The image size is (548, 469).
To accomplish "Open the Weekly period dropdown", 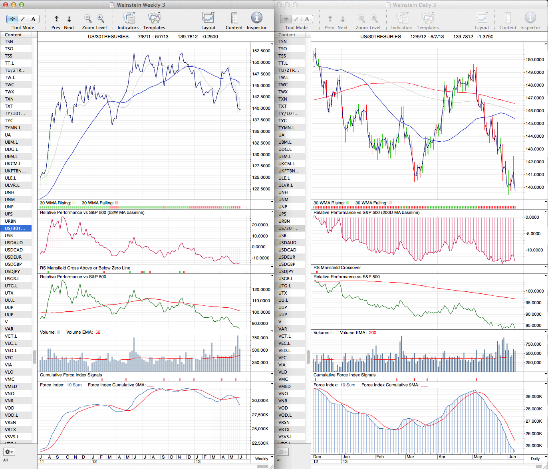I will (x=262, y=459).
